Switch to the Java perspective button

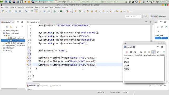(154, 16)
